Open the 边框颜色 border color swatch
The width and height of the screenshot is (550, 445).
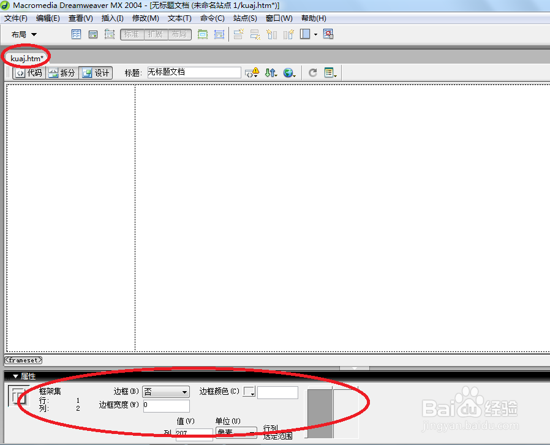(249, 392)
